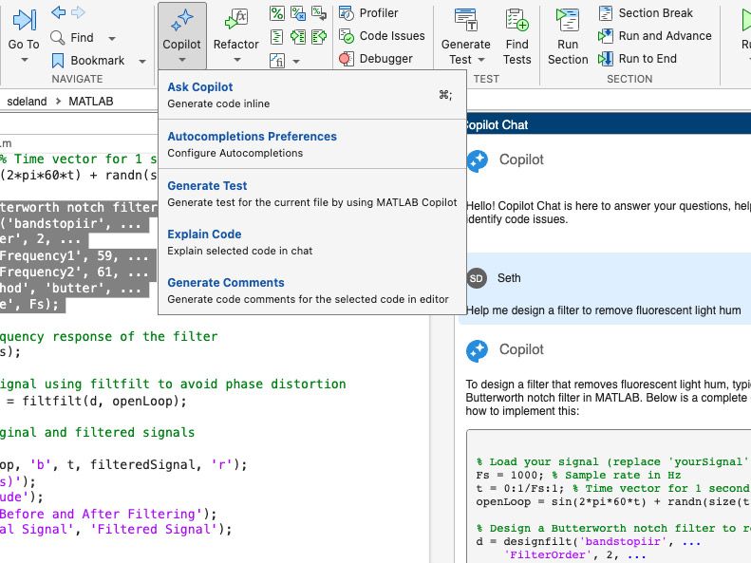Navigate back with the left arrow
The height and width of the screenshot is (563, 751).
pos(58,12)
